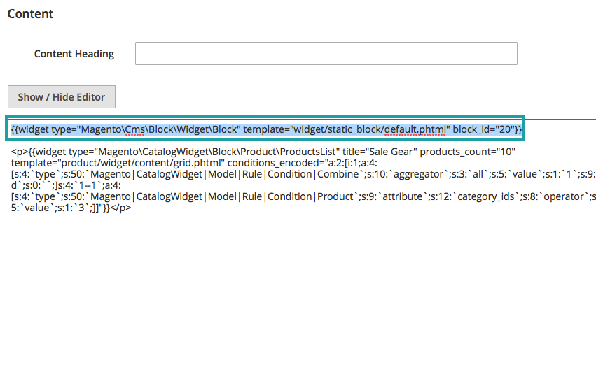Click the Show / Hide Editor button

coord(62,96)
